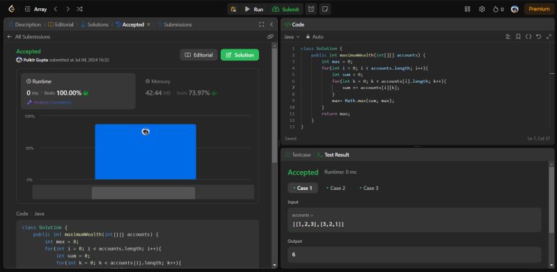The image size is (557, 272).
Task: Run the code
Action: click(254, 9)
